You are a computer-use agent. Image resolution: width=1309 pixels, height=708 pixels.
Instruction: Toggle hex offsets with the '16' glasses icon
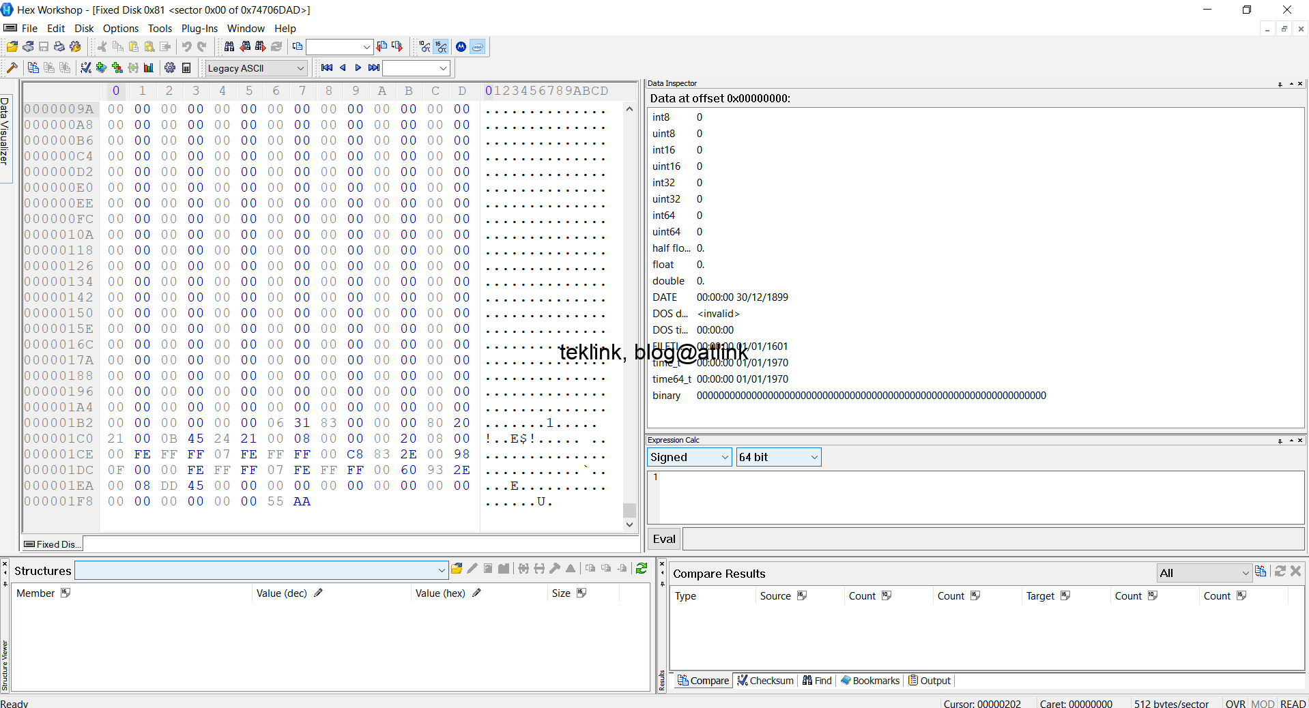pos(442,46)
